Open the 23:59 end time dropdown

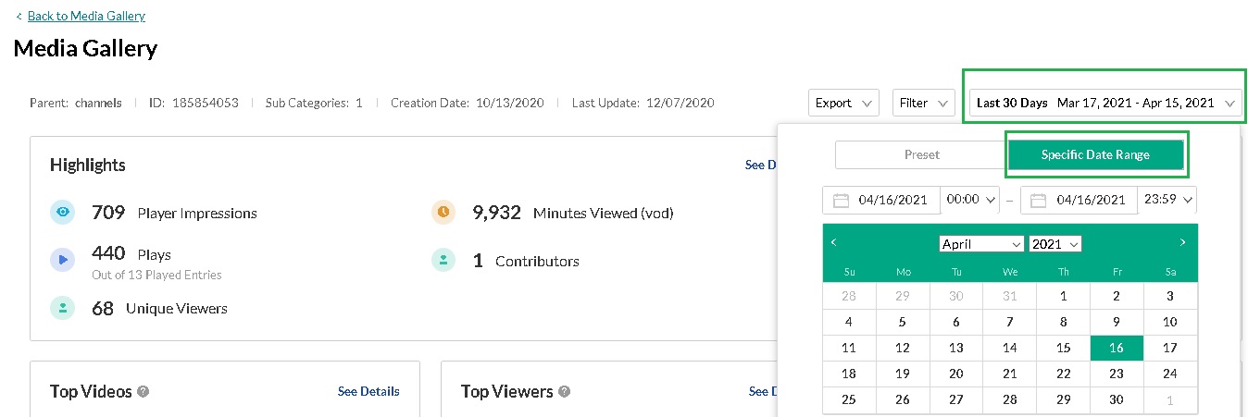pos(1167,200)
